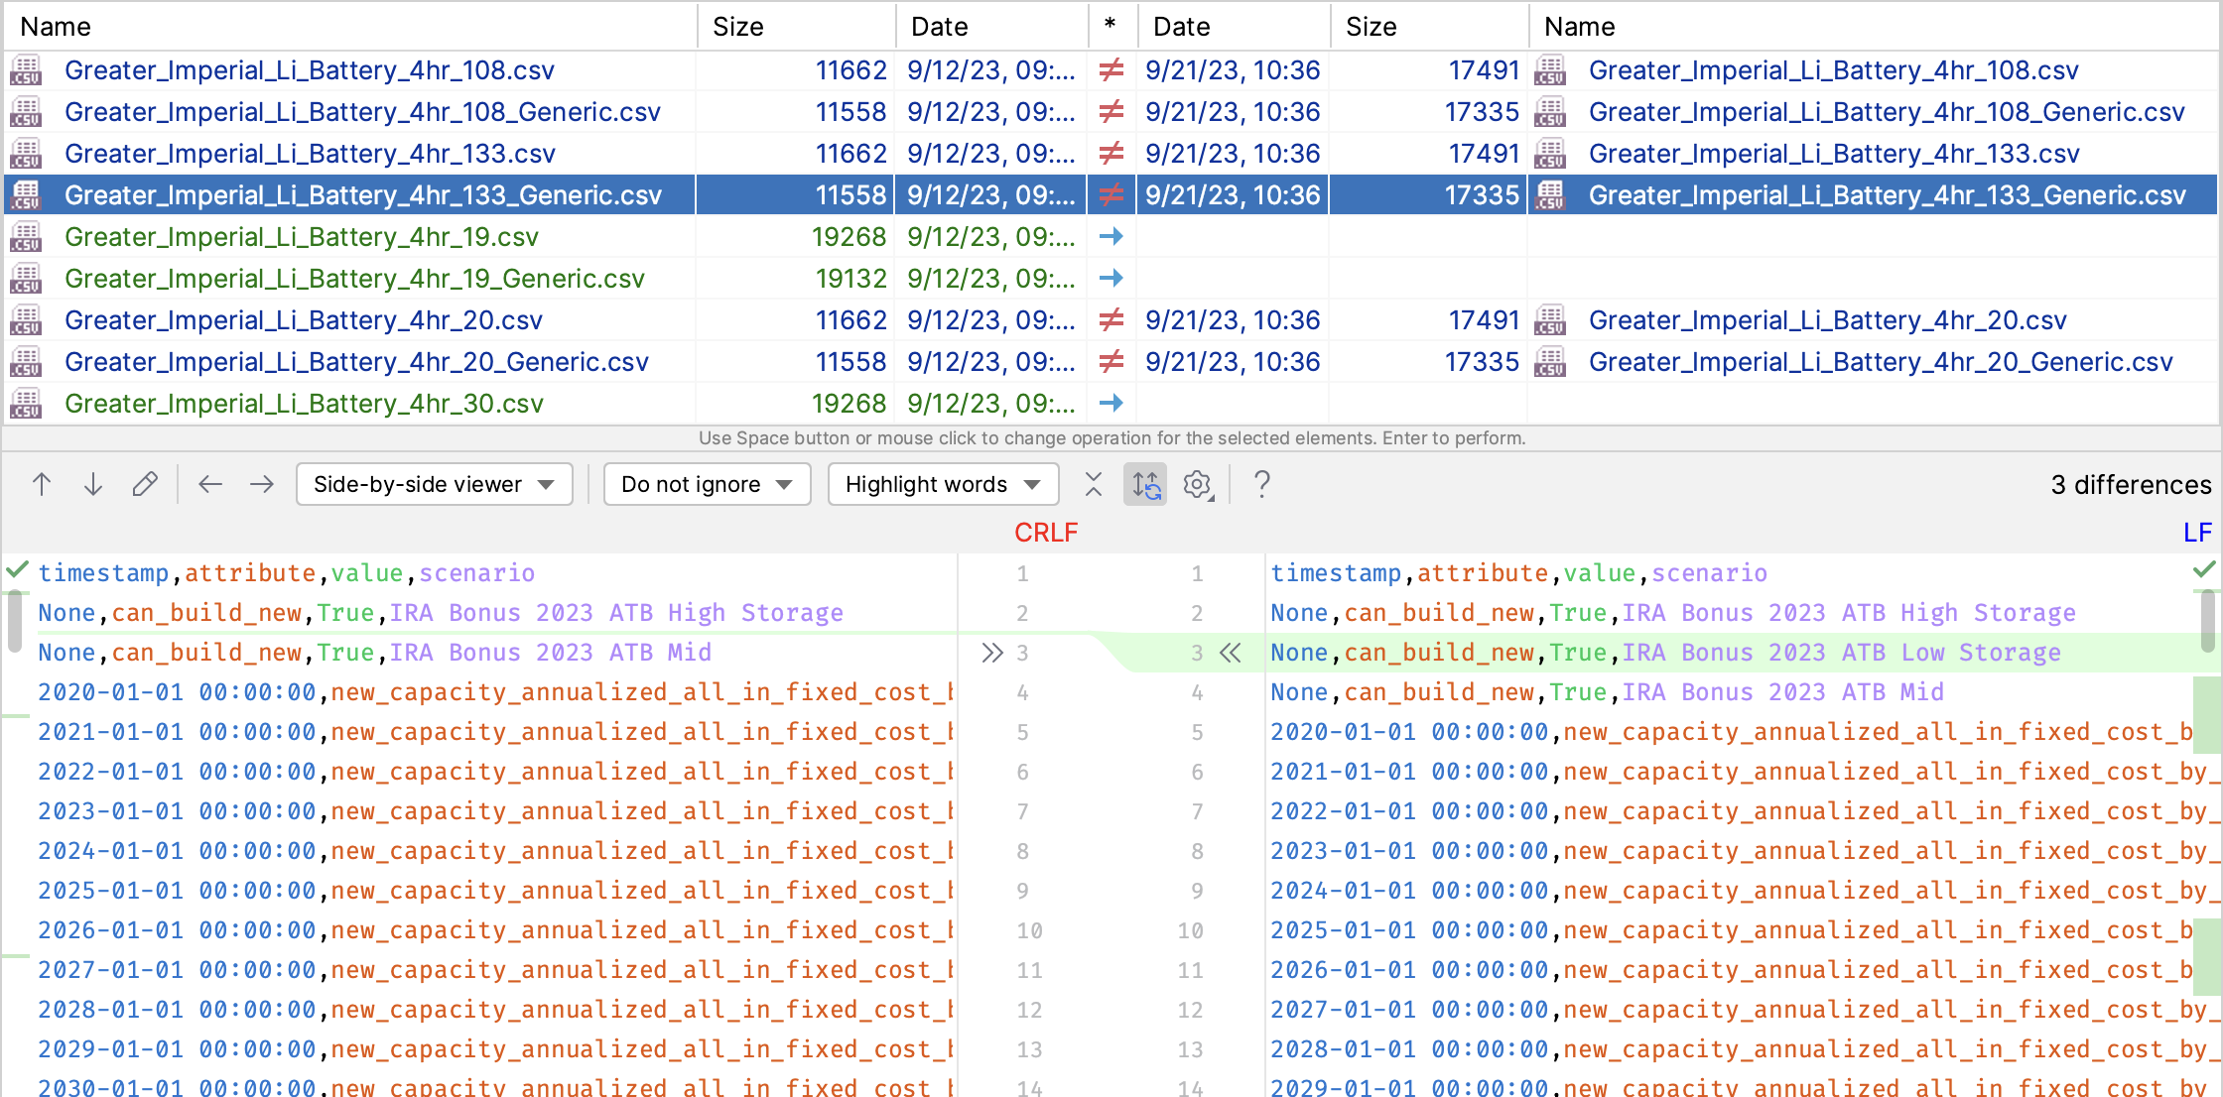Toggle not-equal operation for 4hr_108.csv row

coord(1111,70)
